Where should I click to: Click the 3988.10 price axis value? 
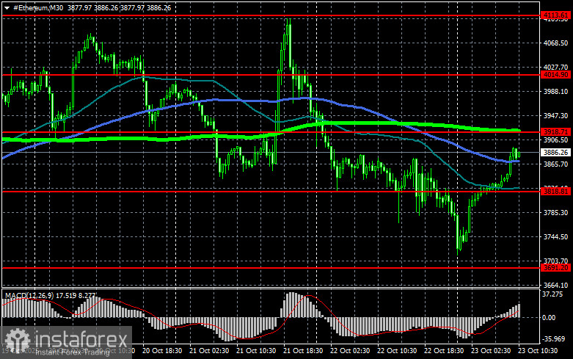[555, 91]
